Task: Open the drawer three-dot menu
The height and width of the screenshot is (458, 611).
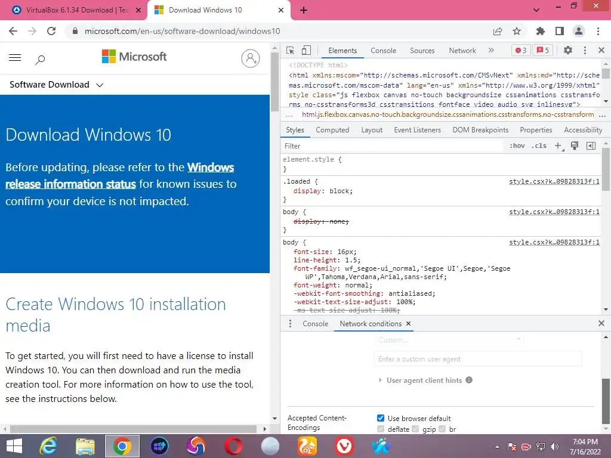Action: click(290, 324)
